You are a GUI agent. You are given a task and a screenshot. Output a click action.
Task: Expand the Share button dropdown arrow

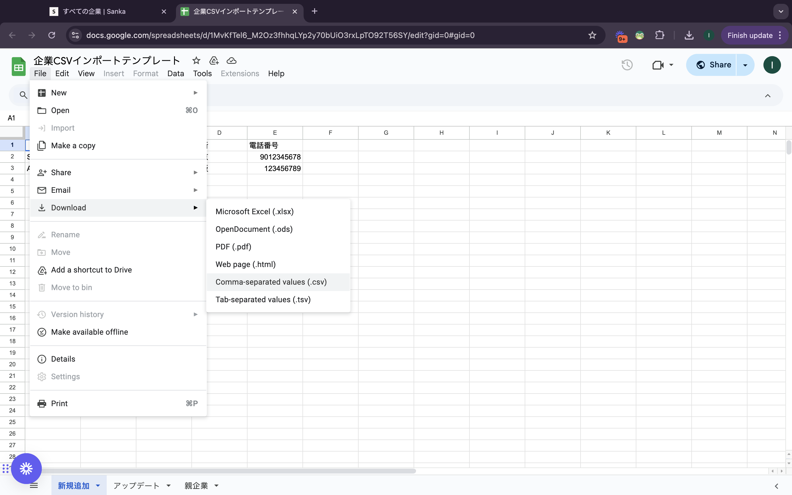[x=745, y=65]
